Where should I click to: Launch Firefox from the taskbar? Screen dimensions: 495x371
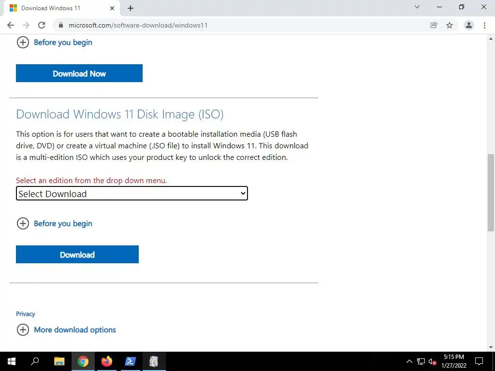pyautogui.click(x=107, y=361)
